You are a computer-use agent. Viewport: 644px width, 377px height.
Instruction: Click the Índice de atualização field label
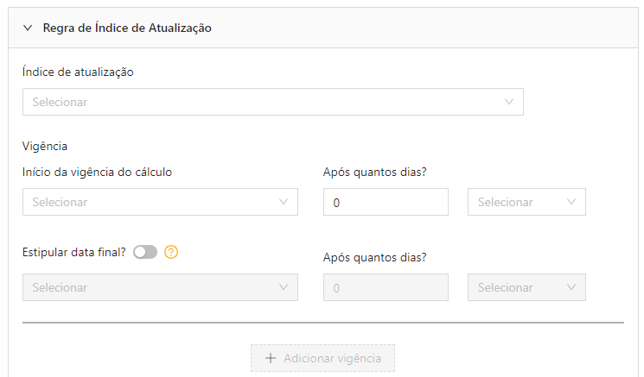click(x=78, y=72)
